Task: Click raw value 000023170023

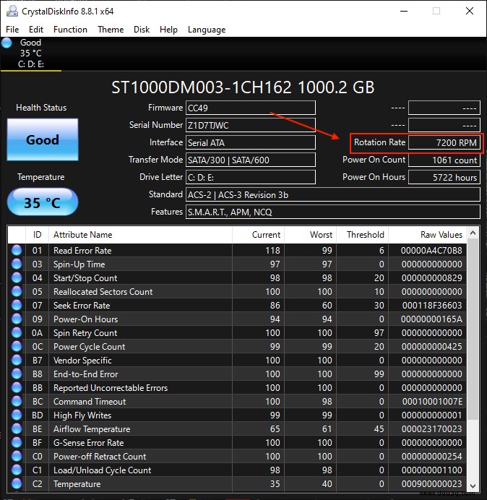Action: tap(432, 429)
